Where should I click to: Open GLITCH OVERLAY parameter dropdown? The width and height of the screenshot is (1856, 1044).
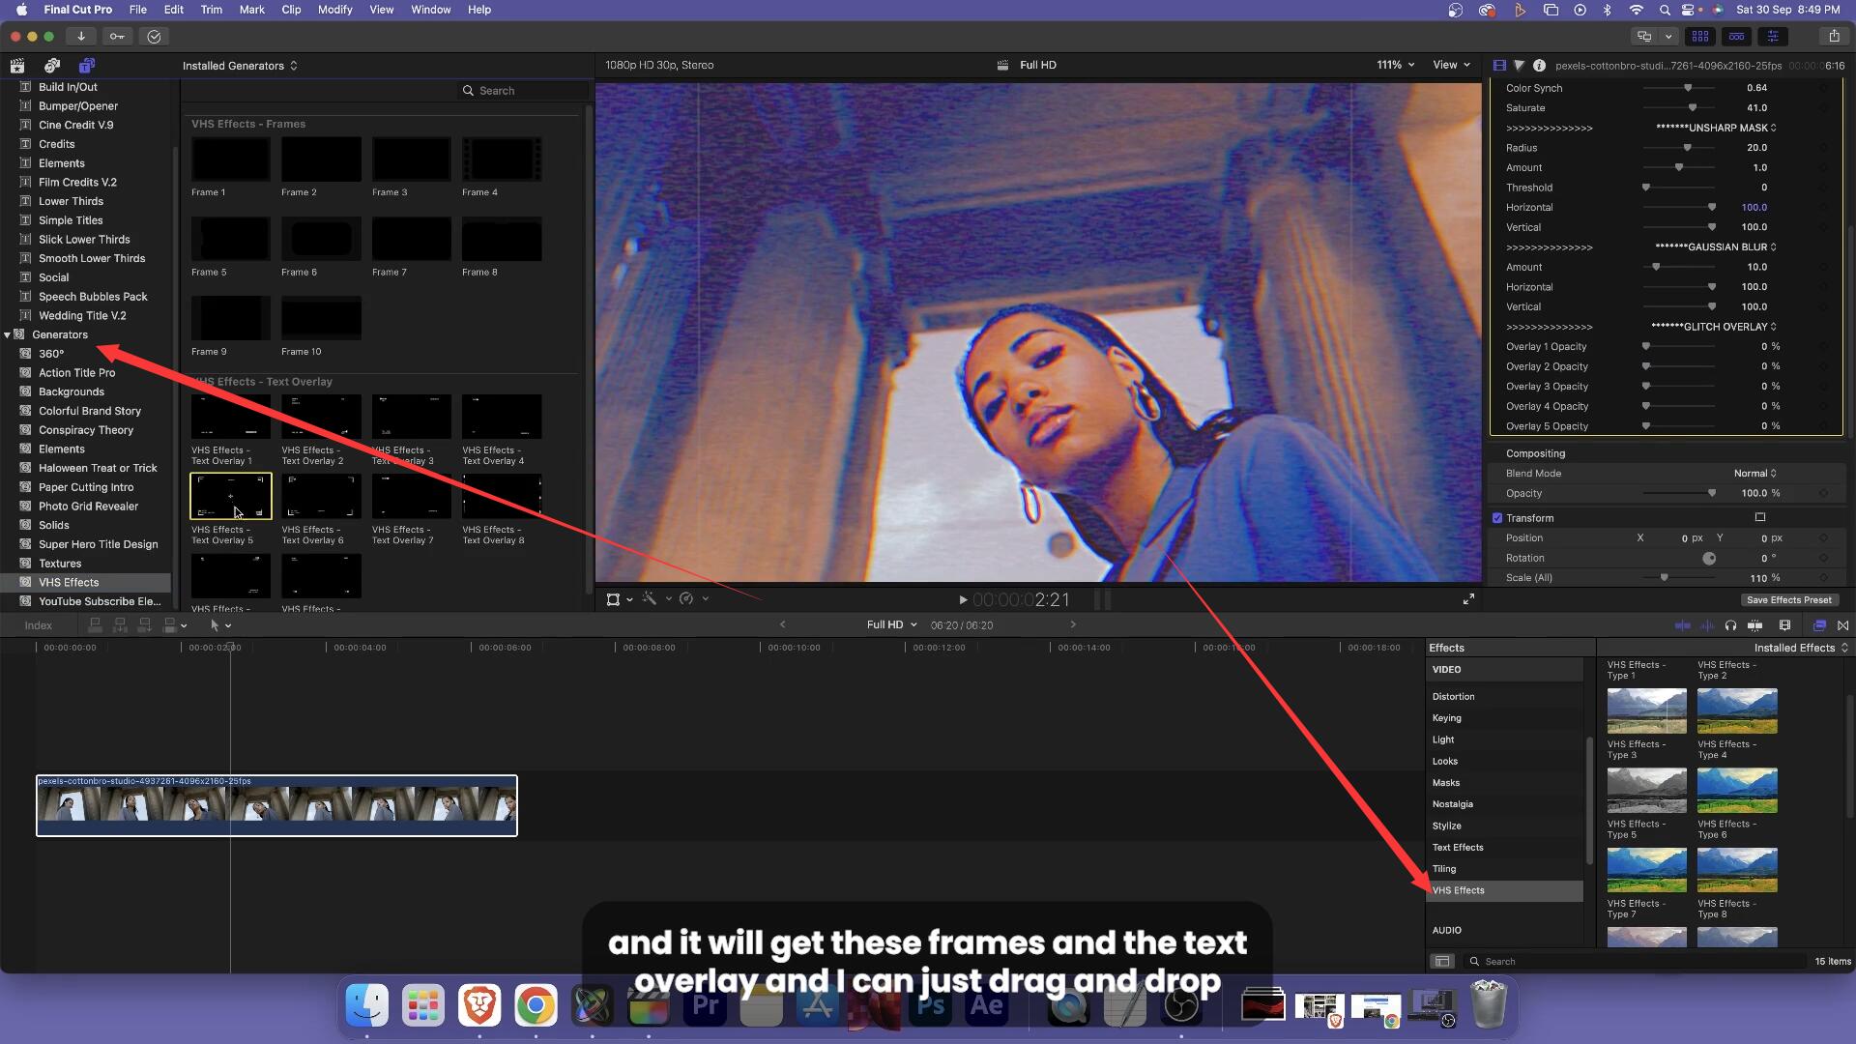click(1714, 327)
